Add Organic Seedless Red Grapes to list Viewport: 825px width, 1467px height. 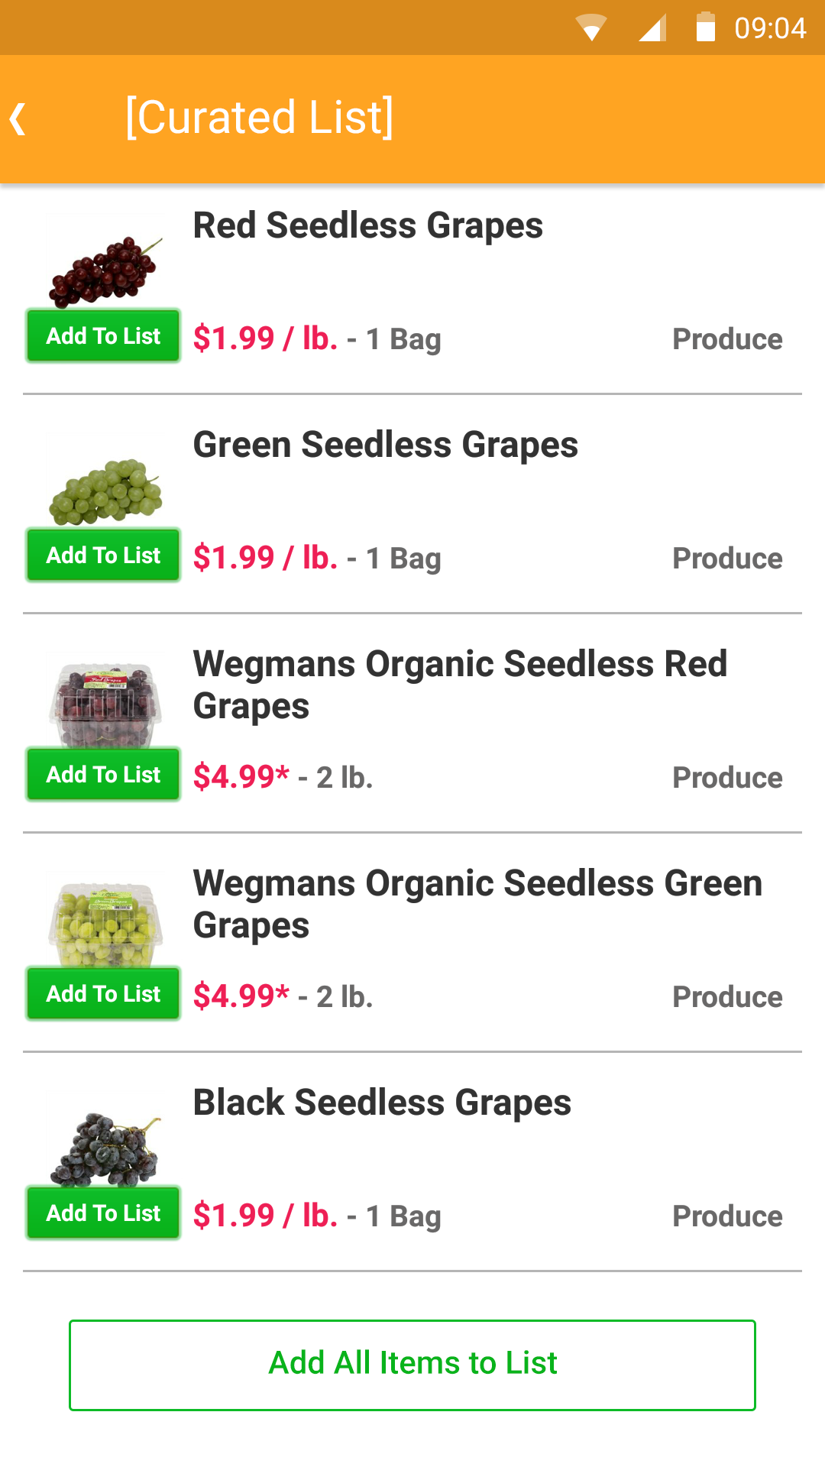[103, 775]
